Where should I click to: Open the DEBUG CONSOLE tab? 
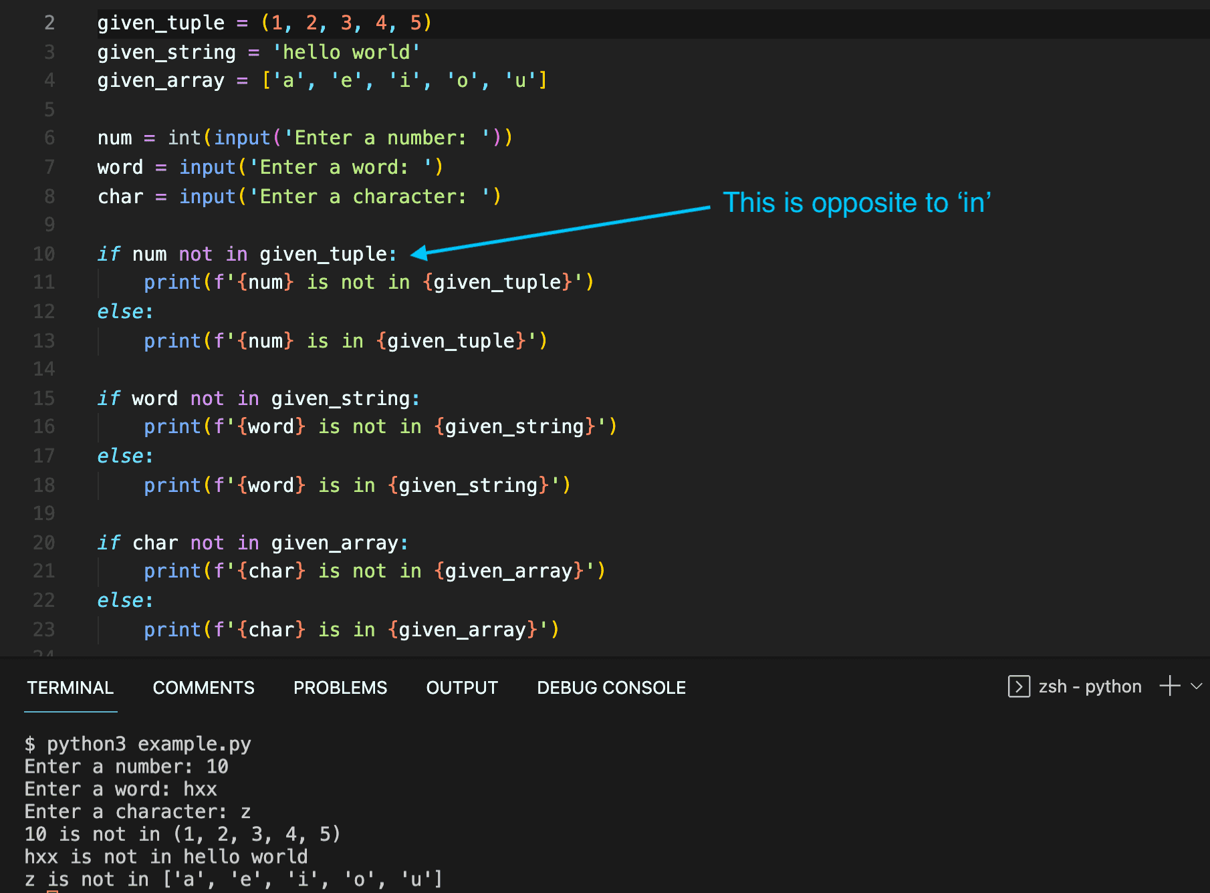pyautogui.click(x=610, y=687)
